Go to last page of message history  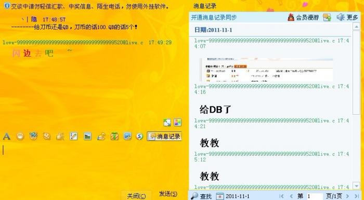click(357, 196)
